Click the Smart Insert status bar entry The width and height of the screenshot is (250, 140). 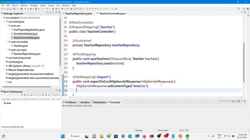[x=163, y=130]
